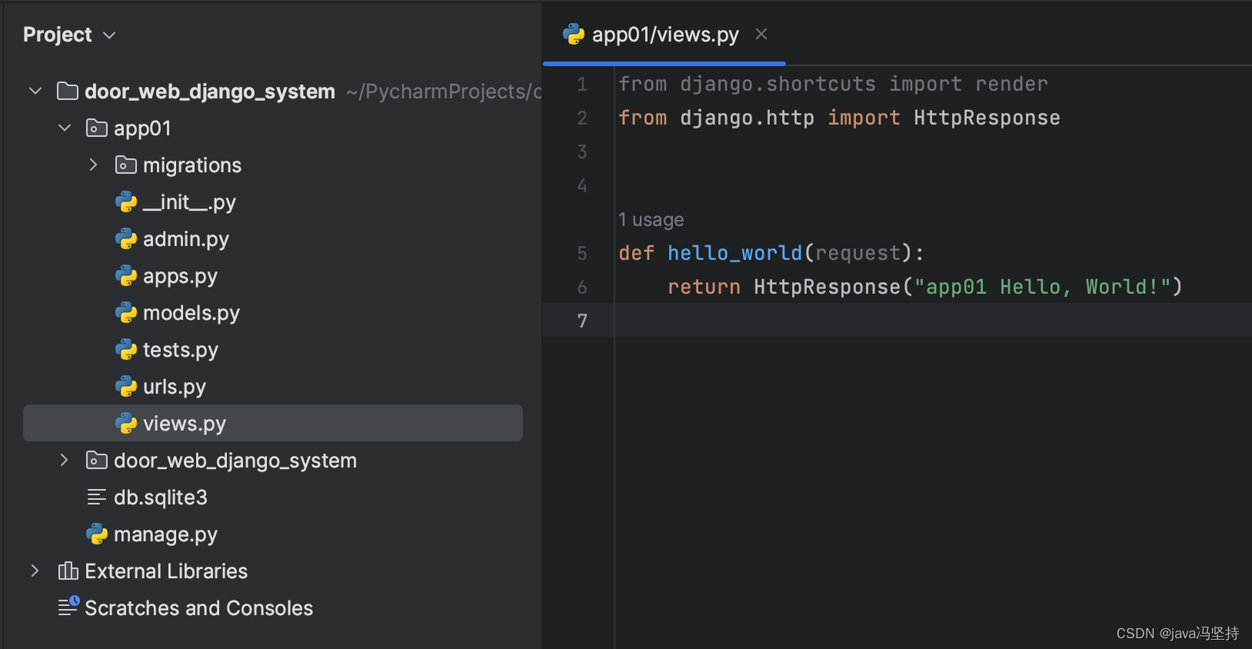This screenshot has width=1252, height=649.
Task: Click the Python icon beside manage.py
Action: pos(97,534)
